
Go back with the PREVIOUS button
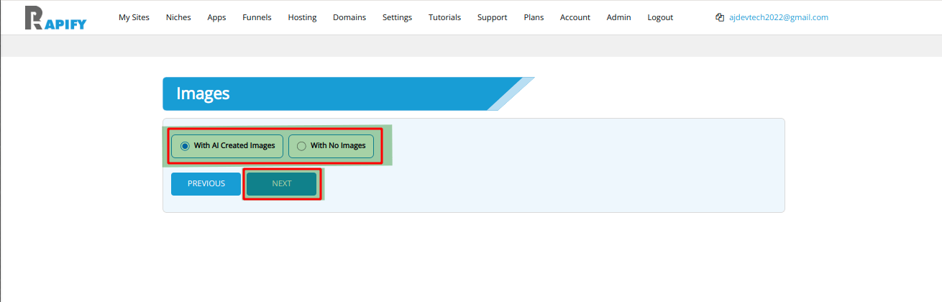tap(206, 183)
